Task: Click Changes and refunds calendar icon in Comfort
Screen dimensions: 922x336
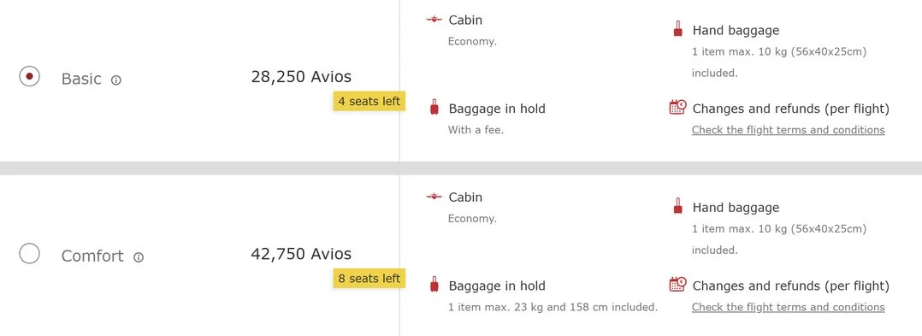Action: 677,285
